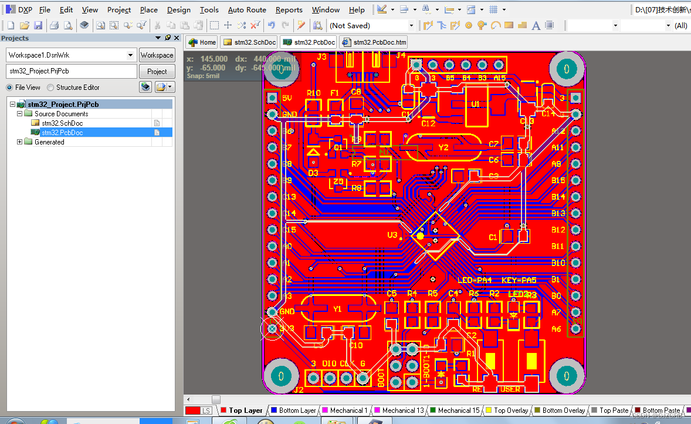Choose the Place Pad tool
Viewport: 691px width, 424px height.
(x=469, y=26)
